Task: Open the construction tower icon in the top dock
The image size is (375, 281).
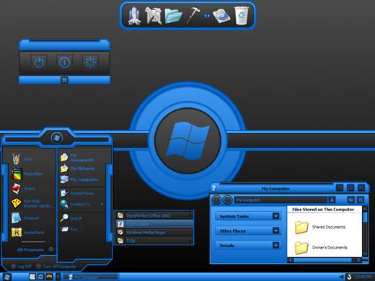Action: point(153,16)
